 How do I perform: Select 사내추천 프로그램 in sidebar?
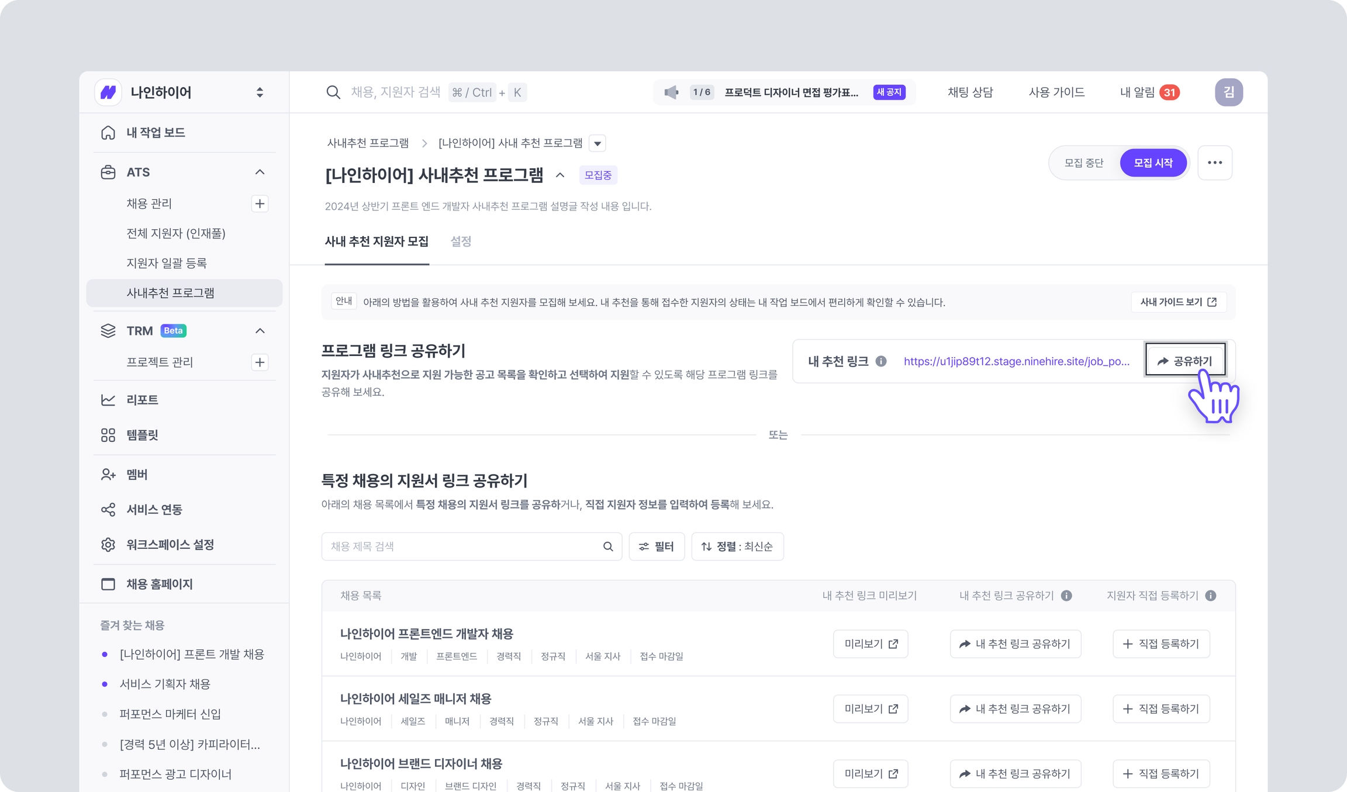[184, 293]
